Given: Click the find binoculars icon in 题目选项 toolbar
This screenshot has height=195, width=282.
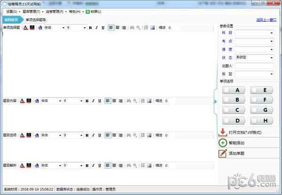Looking at the screenshot, I should point(129,135).
